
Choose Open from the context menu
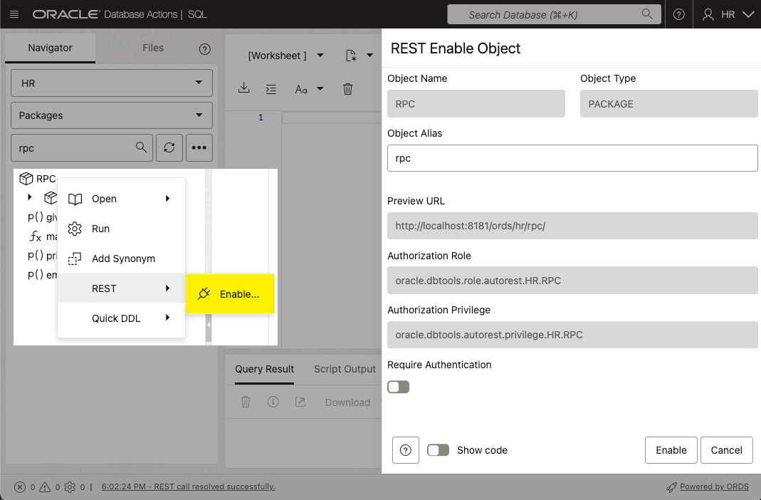121,199
